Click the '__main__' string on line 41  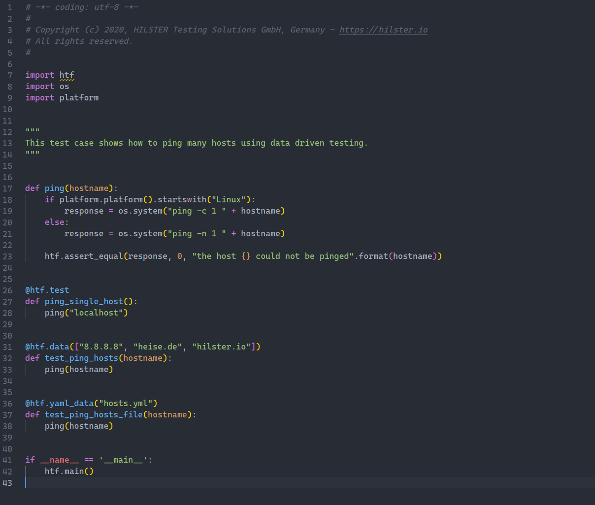coord(123,460)
